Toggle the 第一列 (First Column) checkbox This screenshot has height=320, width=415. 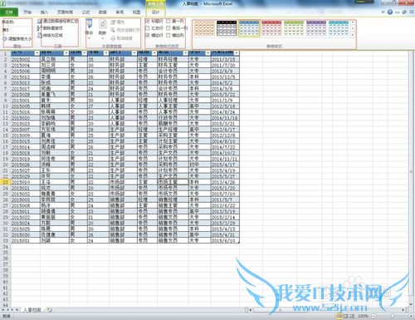168,21
